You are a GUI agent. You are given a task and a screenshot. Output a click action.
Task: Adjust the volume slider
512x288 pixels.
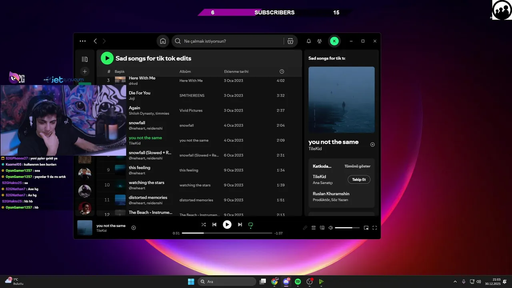tap(347, 228)
